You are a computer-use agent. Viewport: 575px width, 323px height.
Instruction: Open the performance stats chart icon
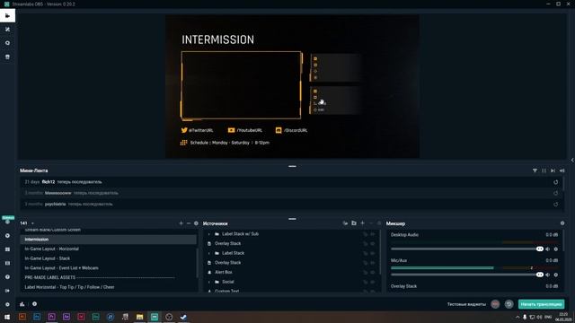(22, 304)
